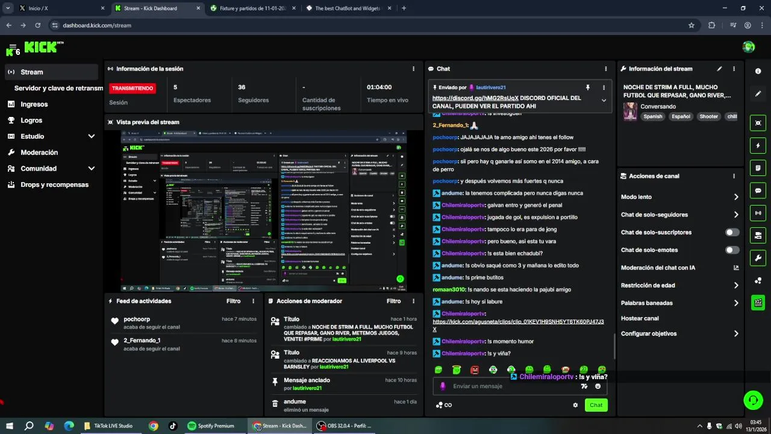Viewport: 771px width, 434px height.
Task: Open pinned message three-dot options
Action: tap(604, 87)
